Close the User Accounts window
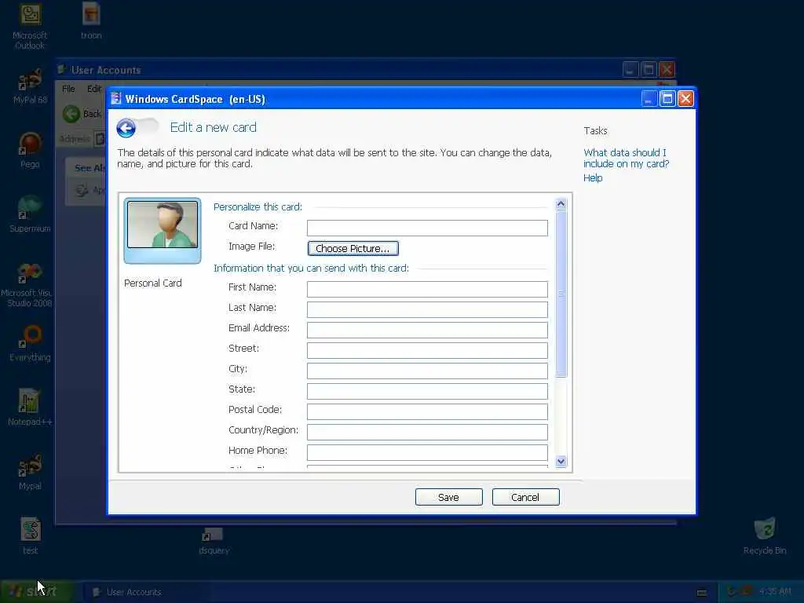This screenshot has width=804, height=603. tap(667, 69)
